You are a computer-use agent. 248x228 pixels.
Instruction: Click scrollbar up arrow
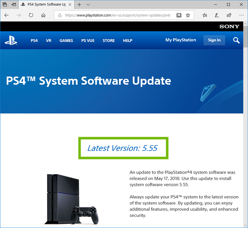pos(246,24)
